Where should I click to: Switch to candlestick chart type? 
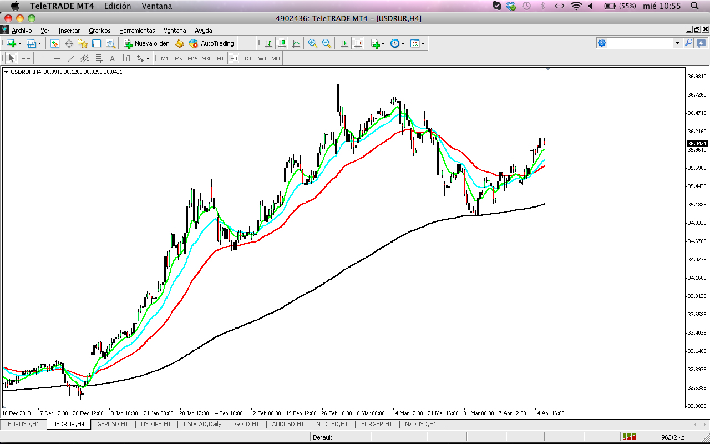[282, 43]
